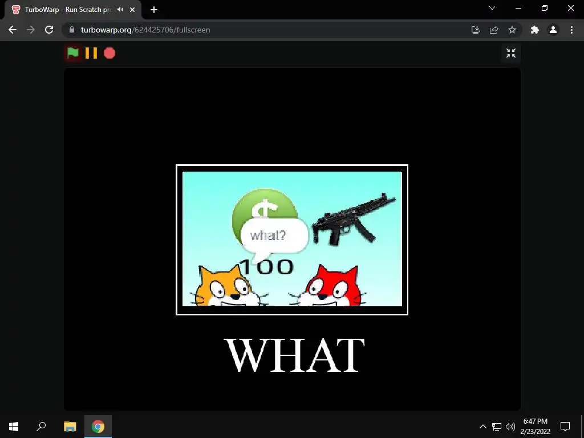
Task: Go back to the previous page
Action: 13,30
